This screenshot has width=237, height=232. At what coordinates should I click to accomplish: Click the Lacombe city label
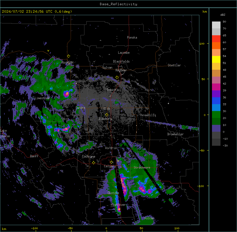[x=124, y=53]
